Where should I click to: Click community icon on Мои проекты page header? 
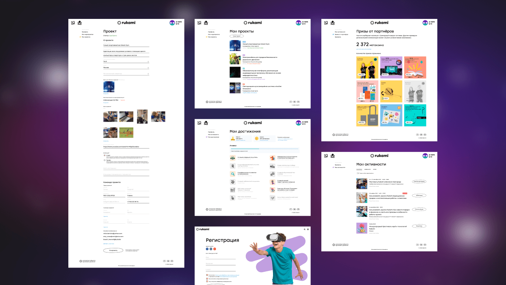point(206,23)
